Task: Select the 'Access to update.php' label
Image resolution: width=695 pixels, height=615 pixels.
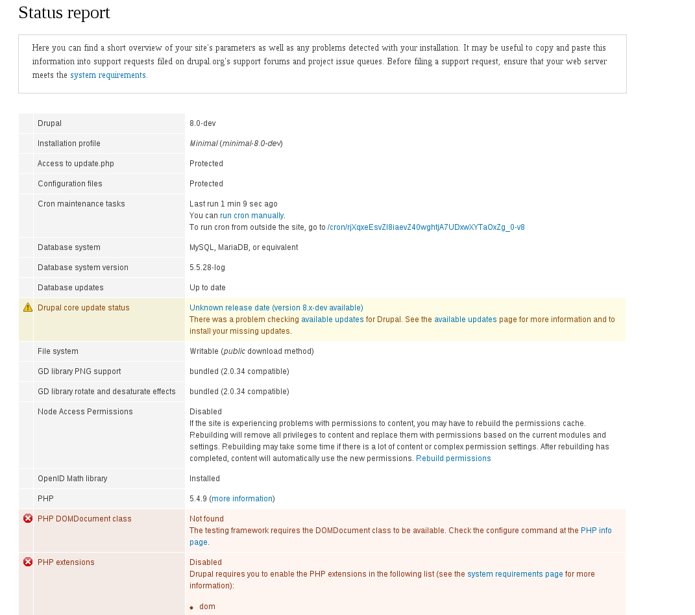Action: (x=76, y=163)
